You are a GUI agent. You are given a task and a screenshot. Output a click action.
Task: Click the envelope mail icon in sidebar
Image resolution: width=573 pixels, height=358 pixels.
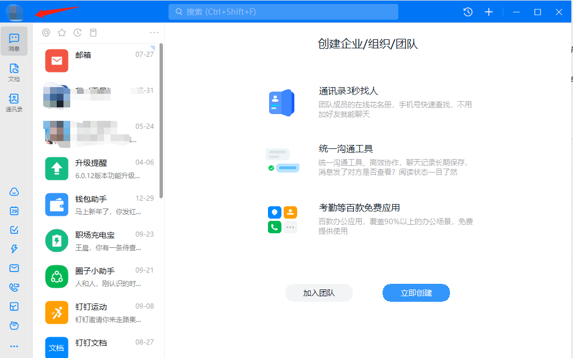[15, 268]
